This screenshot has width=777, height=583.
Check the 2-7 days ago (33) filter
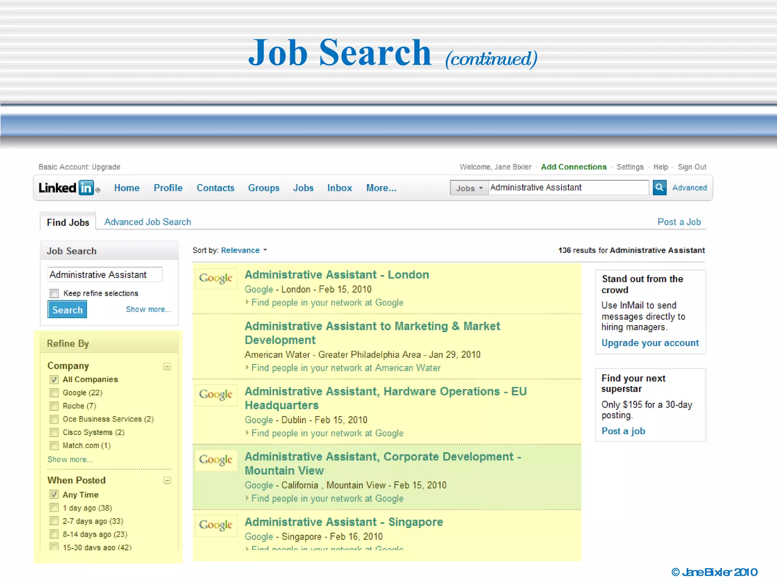click(54, 521)
